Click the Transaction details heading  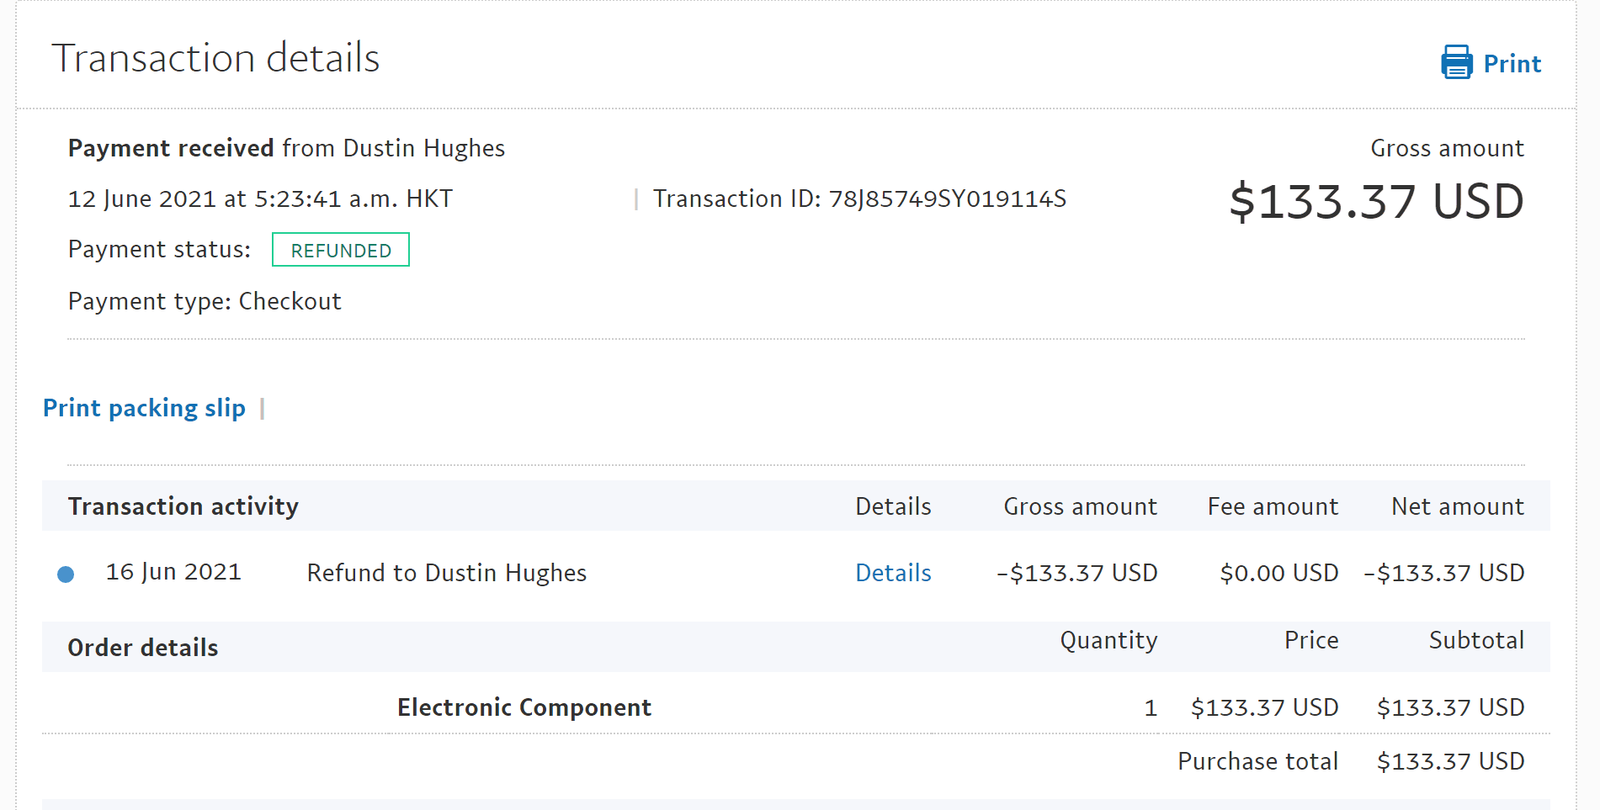215,58
